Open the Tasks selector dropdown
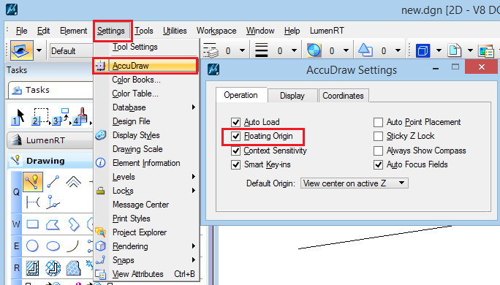The image size is (500, 285). click(x=50, y=90)
